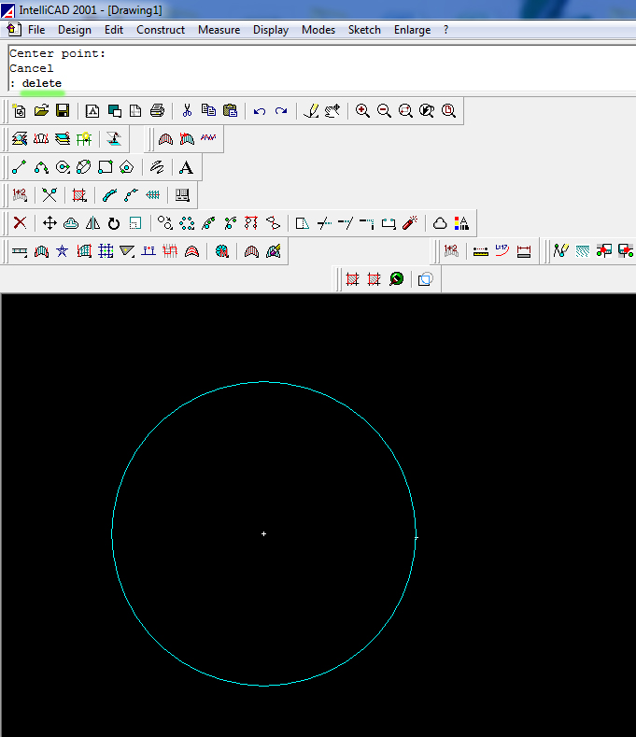Click the Print icon in the toolbar
The height and width of the screenshot is (737, 636).
[157, 111]
